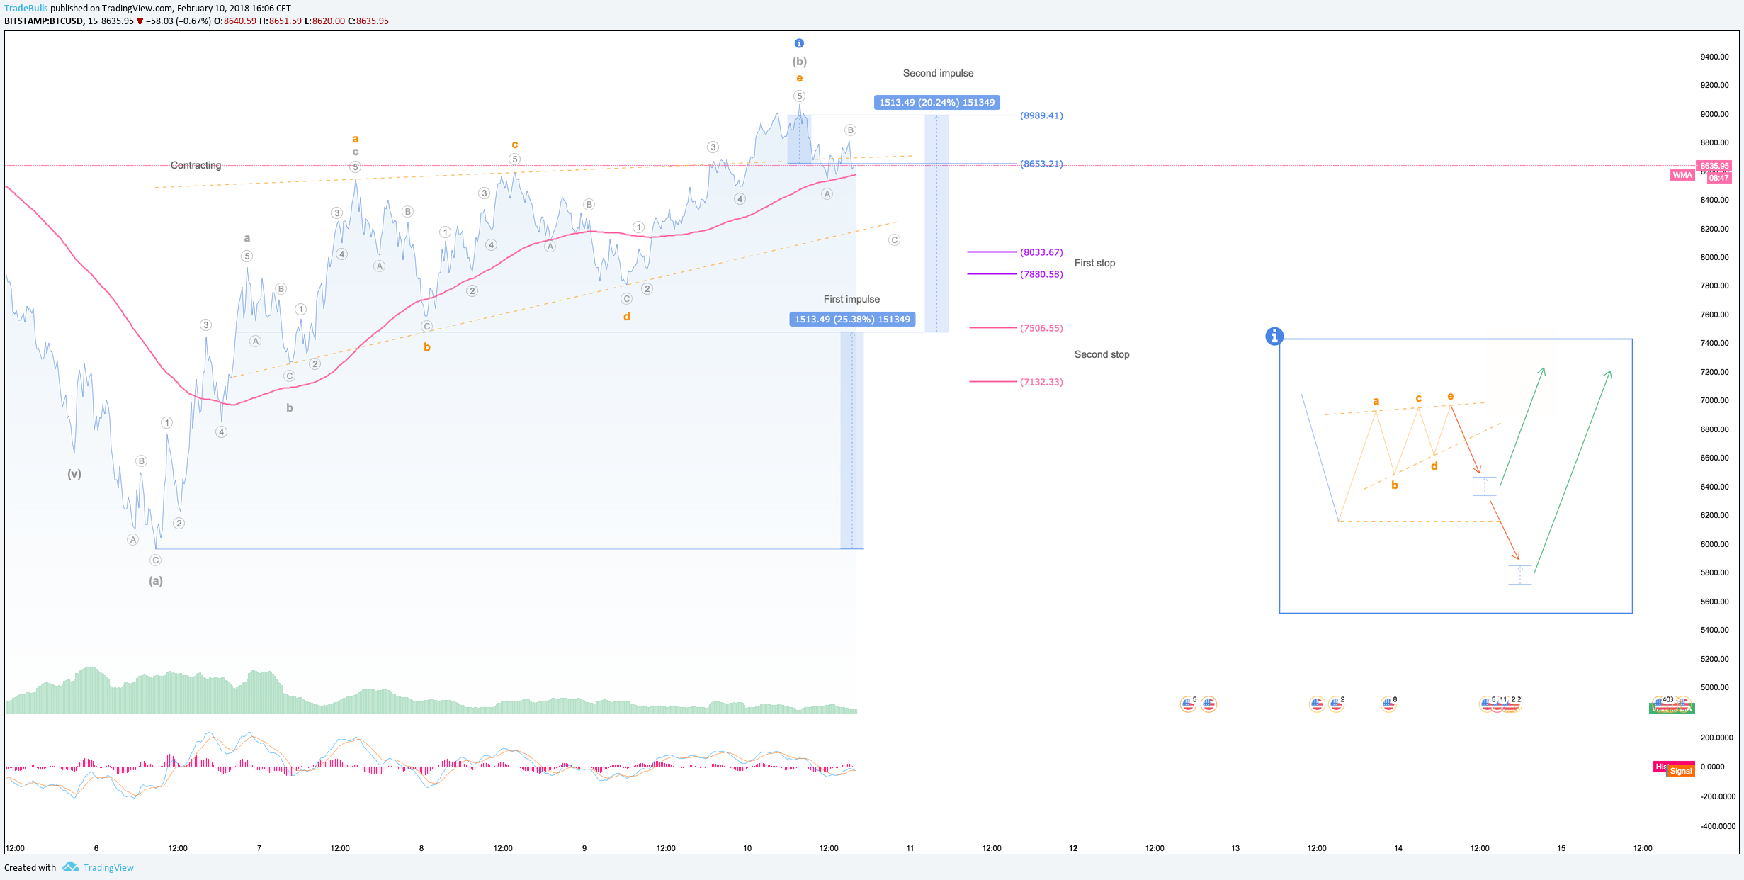Select the purple horizontal line at 8033.67
This screenshot has height=880, width=1744.
(992, 252)
